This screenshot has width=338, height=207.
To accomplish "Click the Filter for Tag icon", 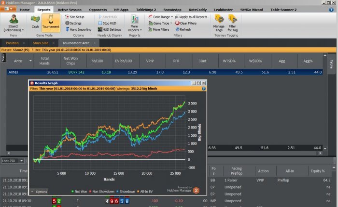I will tap(233, 23).
